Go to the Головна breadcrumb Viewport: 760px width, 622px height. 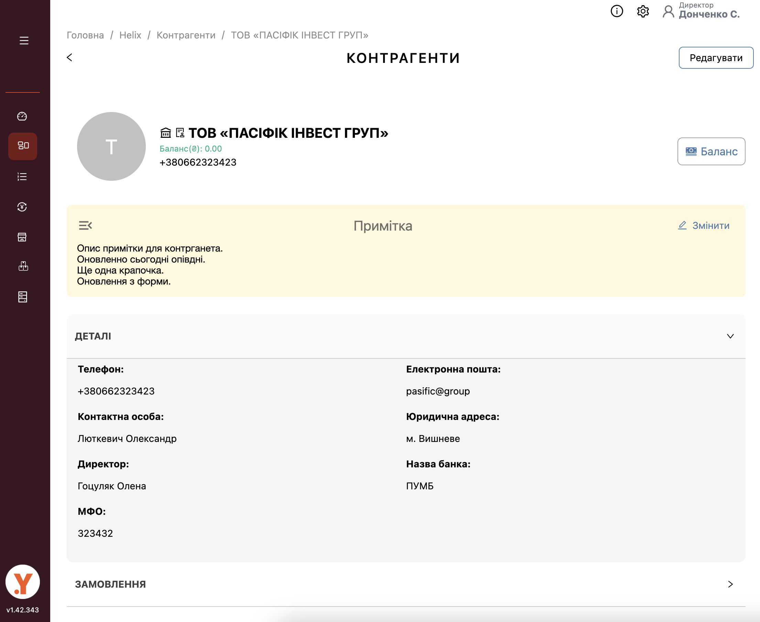click(x=85, y=35)
